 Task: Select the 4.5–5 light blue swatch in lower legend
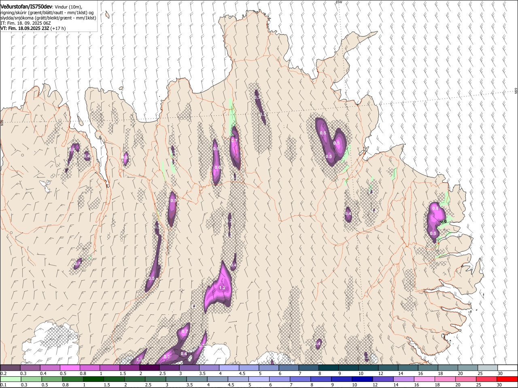[238, 379]
